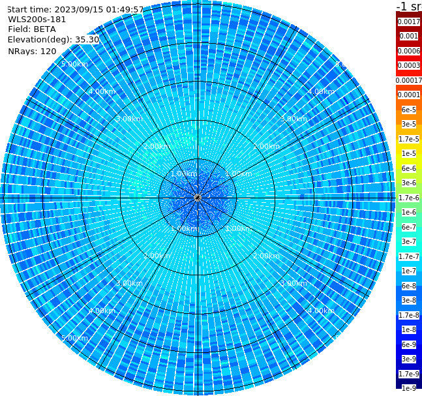Viewport: 422px width, 396px height.
Task: Click the 1.7e-5 colorbar label
Action: coord(409,139)
